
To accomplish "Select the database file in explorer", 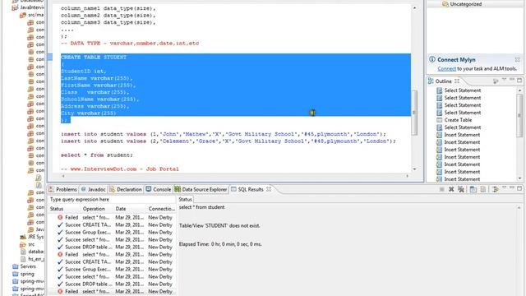I will tap(32, 252).
